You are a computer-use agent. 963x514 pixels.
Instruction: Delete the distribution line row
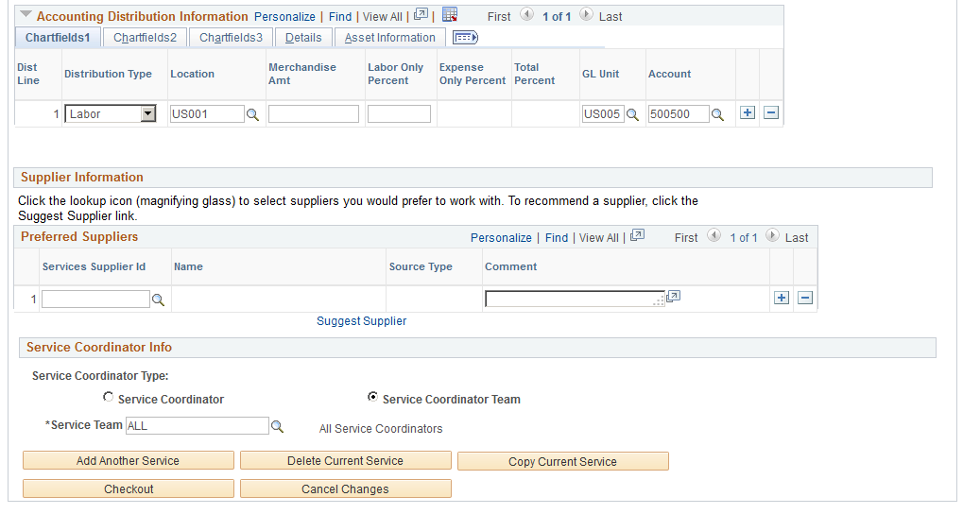pos(771,113)
